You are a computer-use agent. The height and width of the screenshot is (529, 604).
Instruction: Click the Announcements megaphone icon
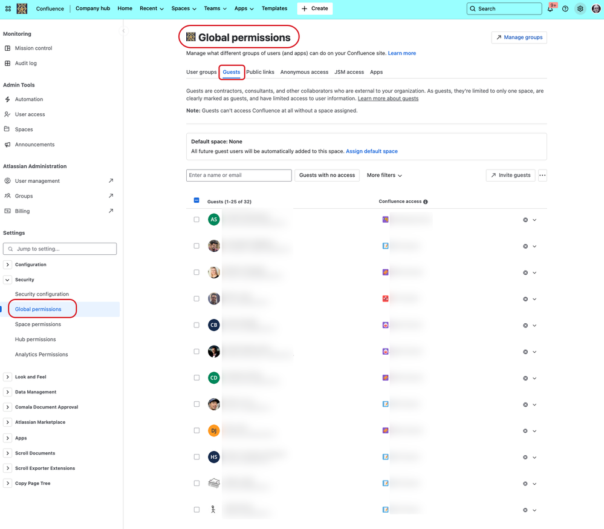(7, 145)
